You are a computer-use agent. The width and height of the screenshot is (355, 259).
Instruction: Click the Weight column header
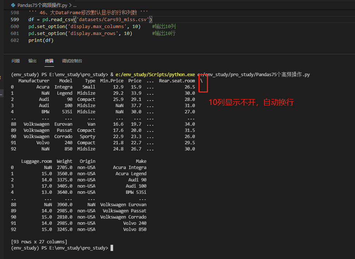click(65, 161)
